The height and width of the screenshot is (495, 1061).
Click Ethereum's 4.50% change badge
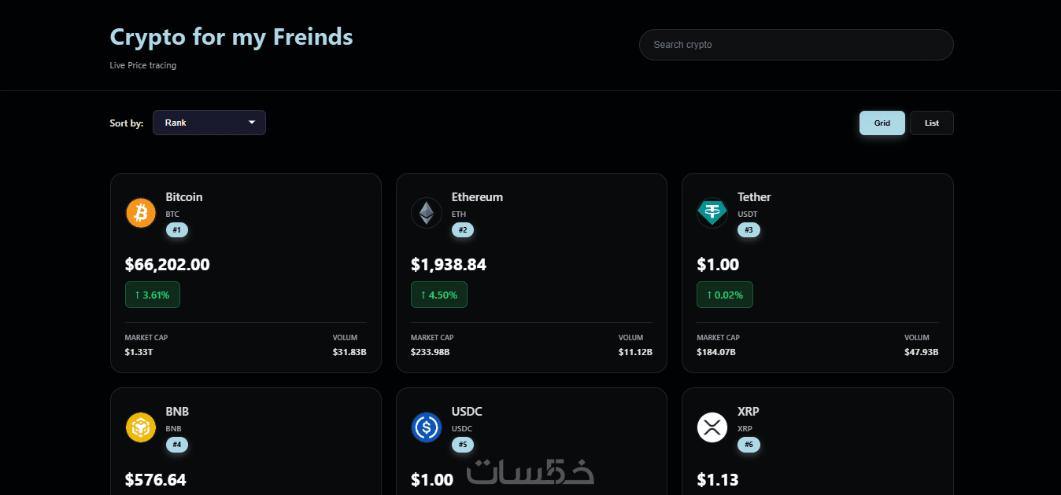[439, 295]
